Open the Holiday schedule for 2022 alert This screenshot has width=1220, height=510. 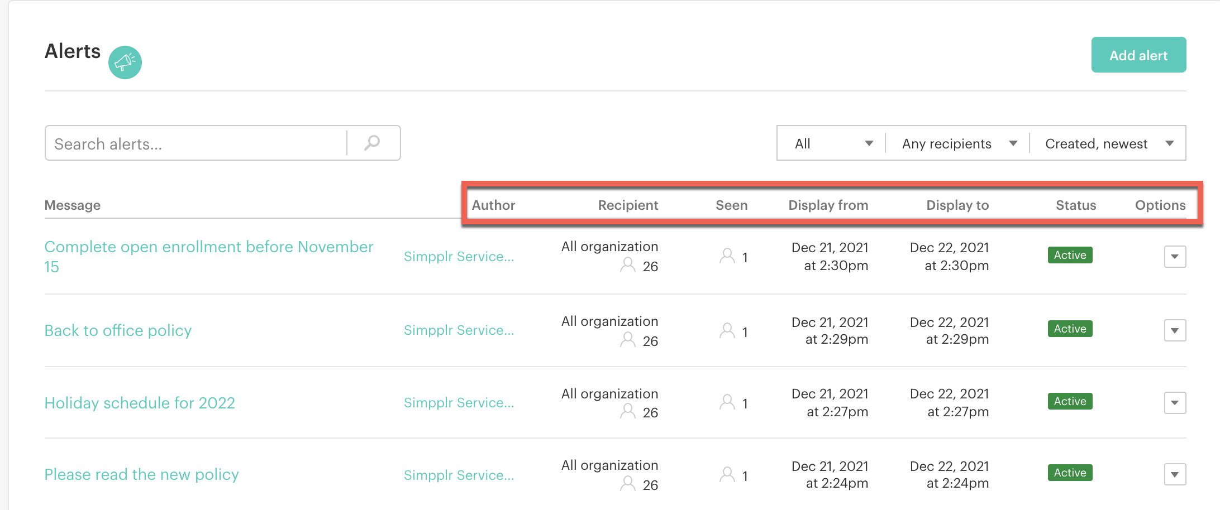coord(140,403)
